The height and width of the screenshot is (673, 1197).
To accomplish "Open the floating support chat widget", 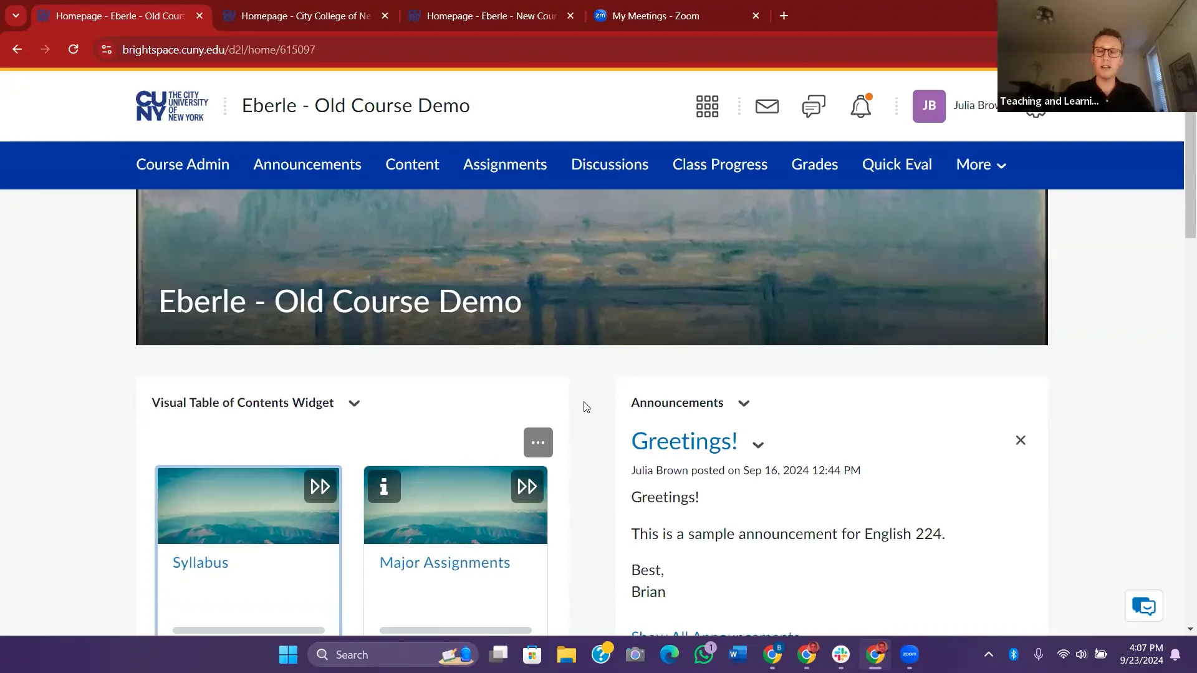I will (x=1143, y=605).
